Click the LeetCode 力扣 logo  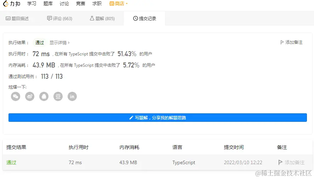(12, 4)
